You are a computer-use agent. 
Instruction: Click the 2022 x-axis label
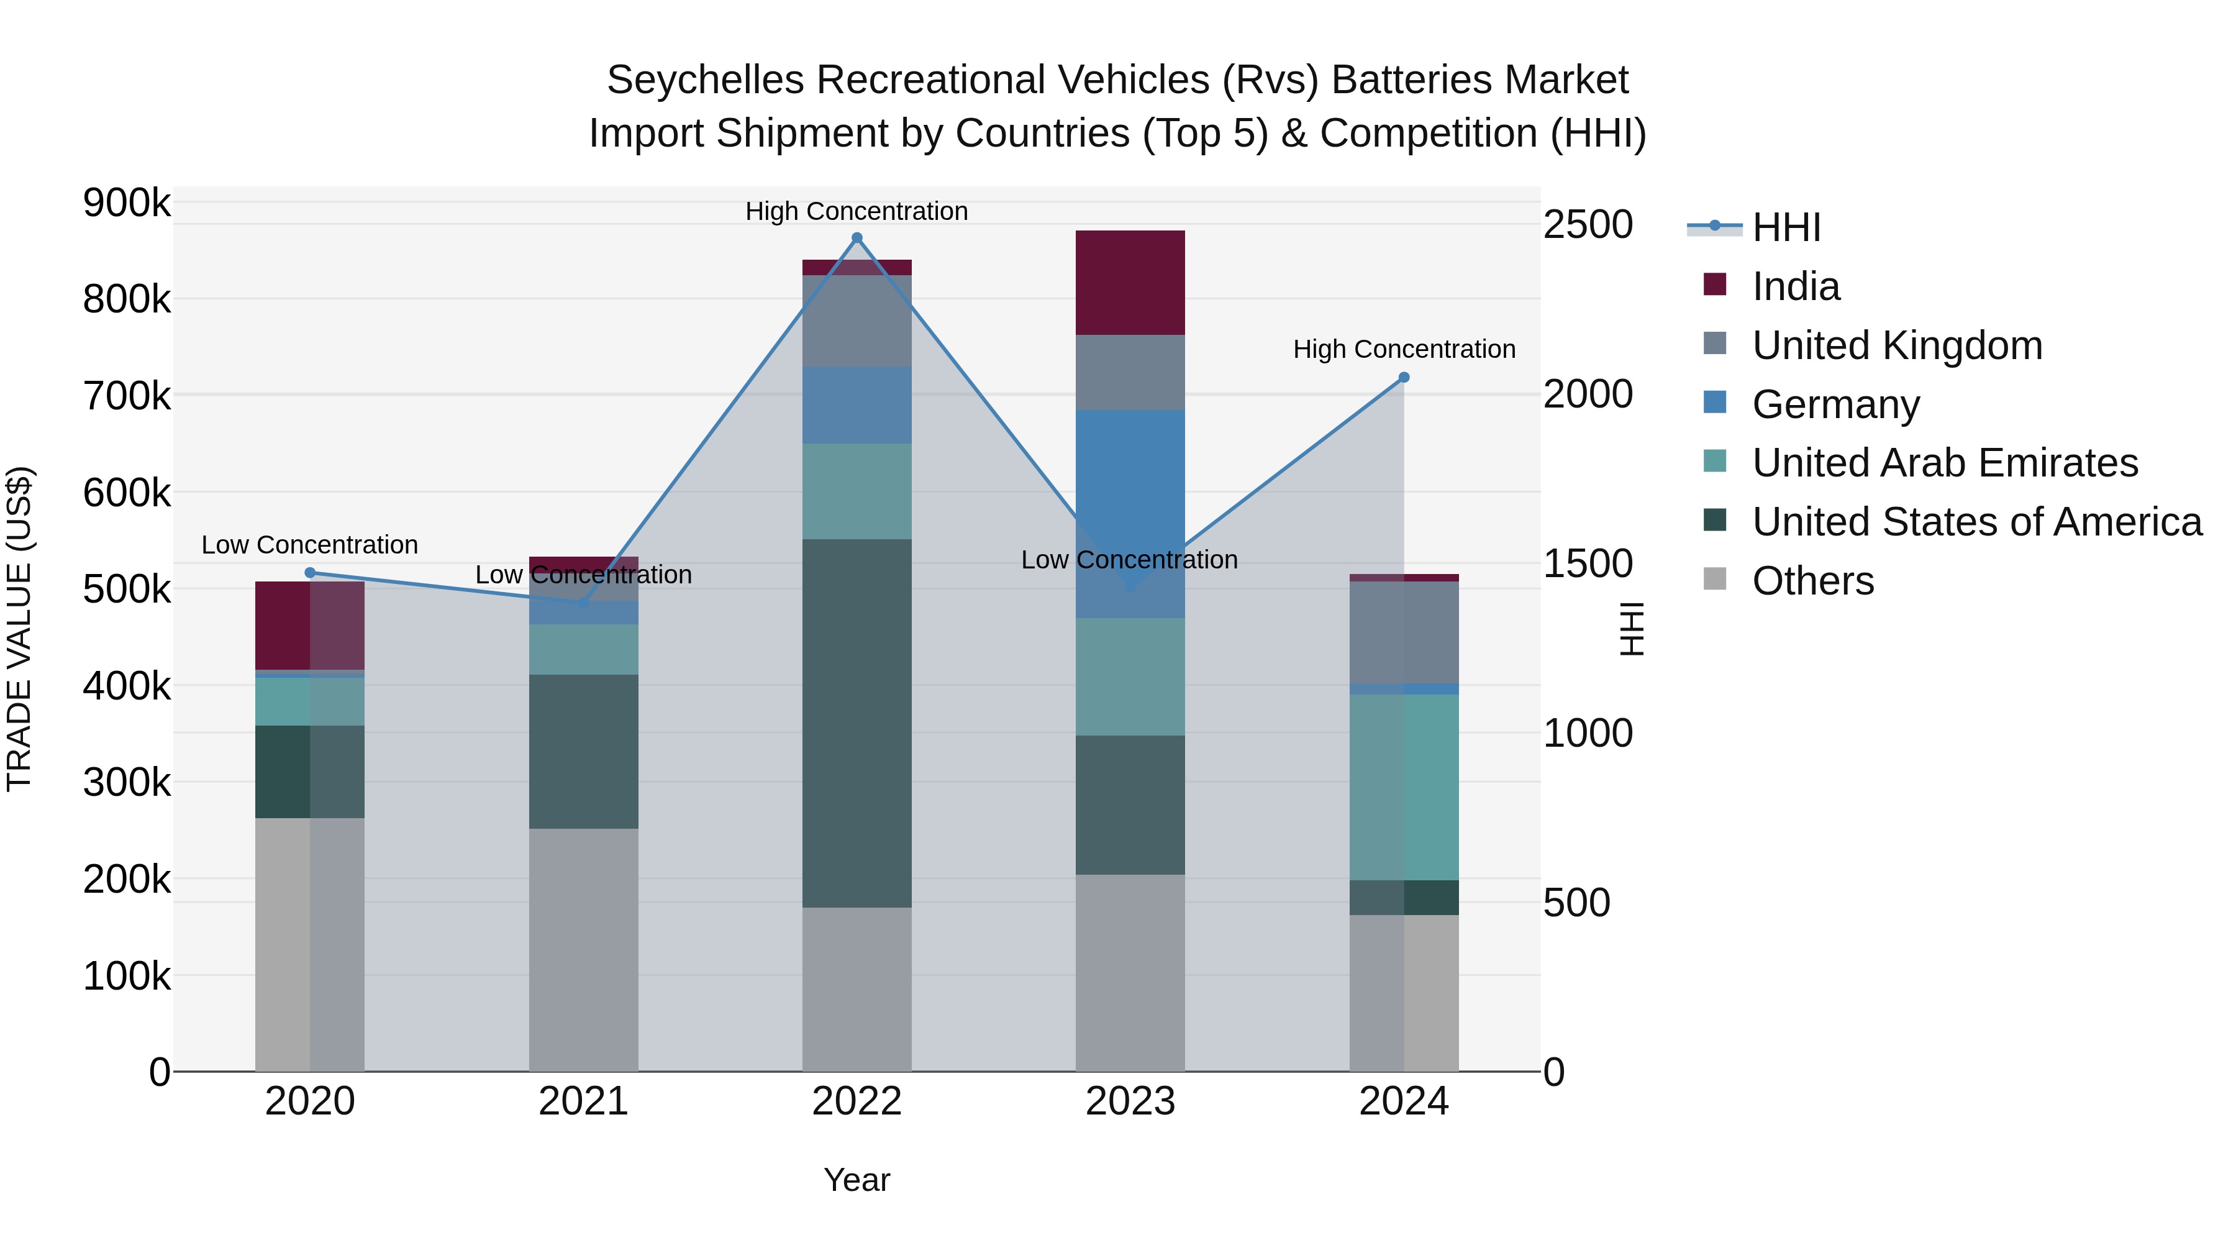click(857, 1101)
